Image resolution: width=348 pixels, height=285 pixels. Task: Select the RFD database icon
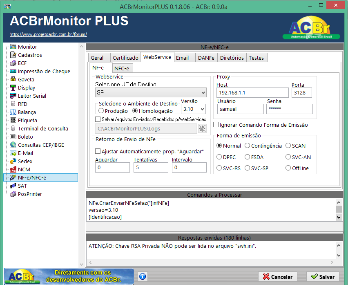[x=13, y=104]
